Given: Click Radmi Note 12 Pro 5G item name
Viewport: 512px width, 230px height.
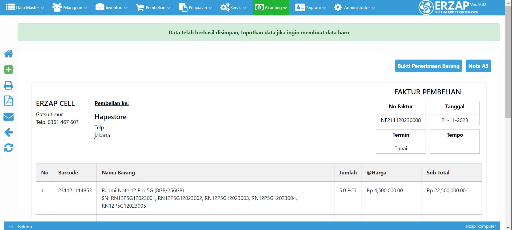Looking at the screenshot, I should (143, 190).
